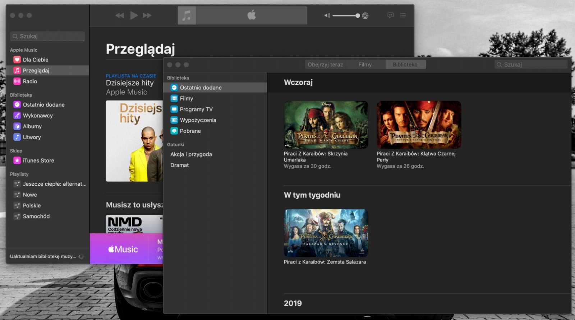This screenshot has height=320, width=575.
Task: Open the Dzisiejsze hity title link
Action: (x=130, y=83)
